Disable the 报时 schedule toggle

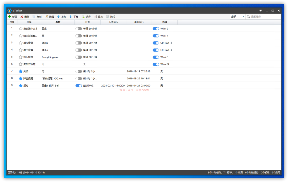pyautogui.click(x=79, y=86)
